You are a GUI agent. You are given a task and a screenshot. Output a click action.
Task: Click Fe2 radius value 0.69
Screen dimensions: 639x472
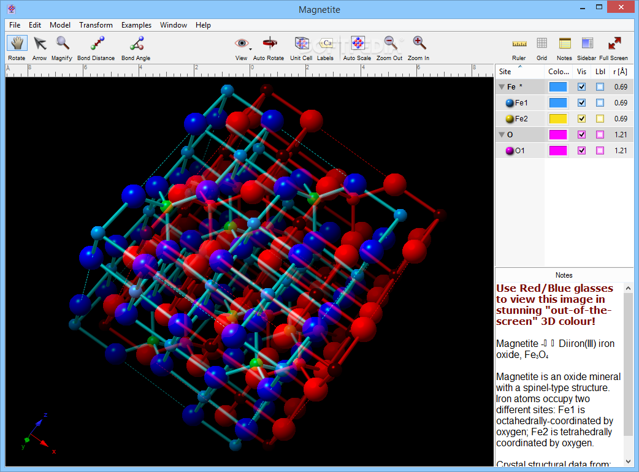(x=621, y=118)
